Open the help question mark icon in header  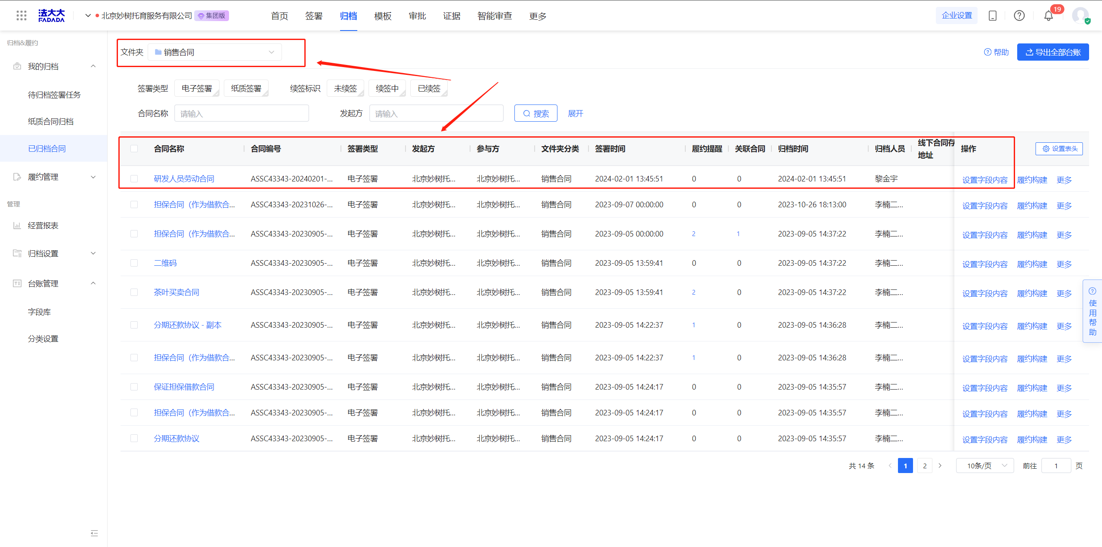click(1019, 16)
